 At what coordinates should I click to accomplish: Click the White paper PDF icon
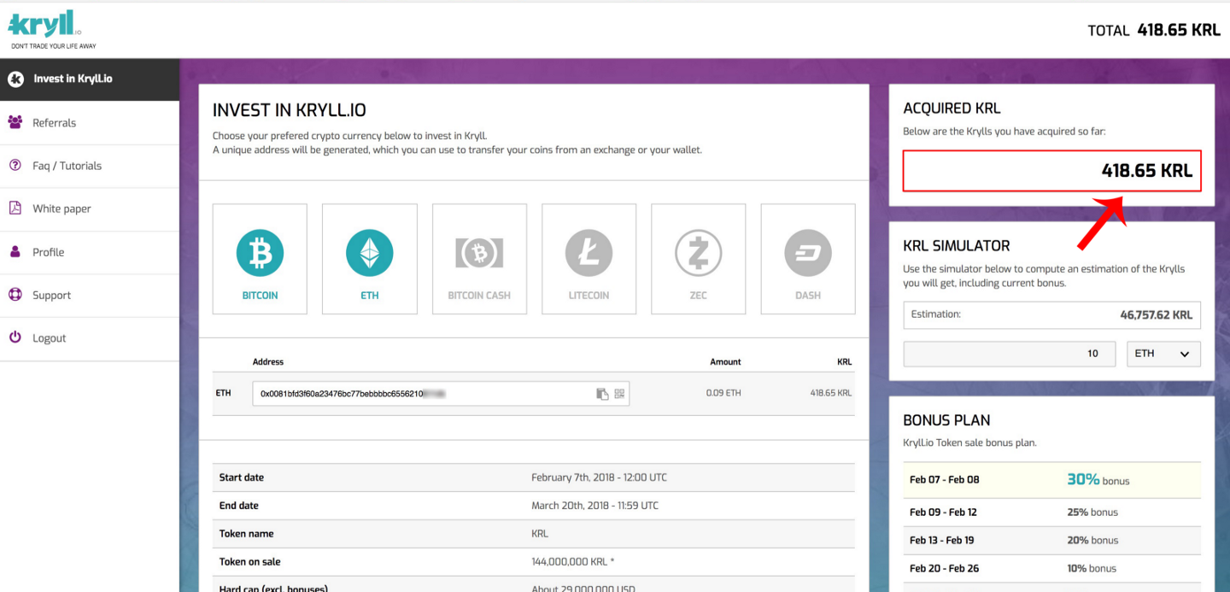pos(15,208)
